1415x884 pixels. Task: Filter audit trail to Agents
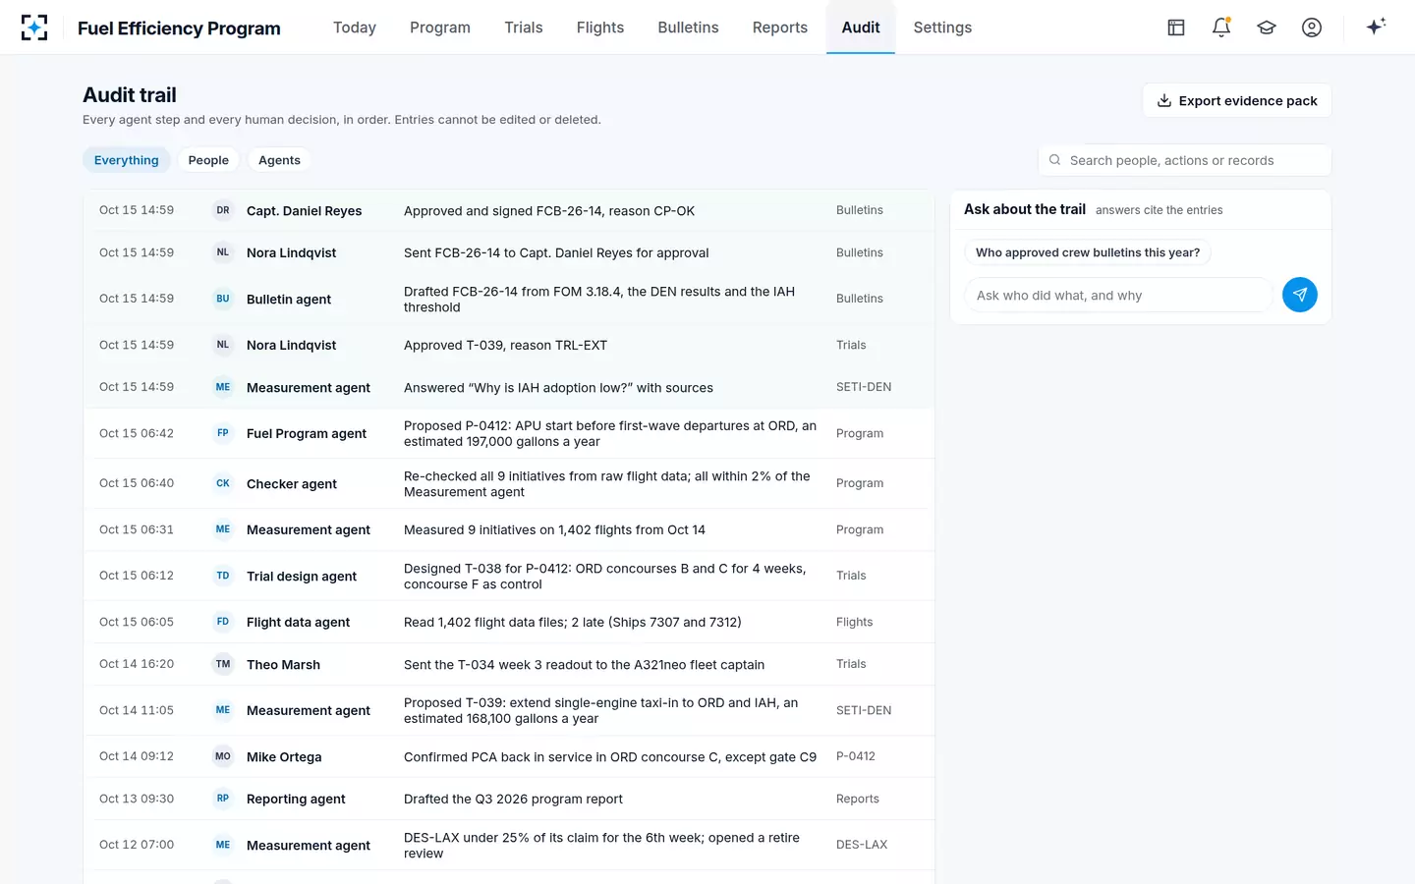click(279, 160)
